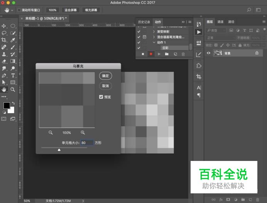Toggle the 预览 preview checkbox
The image size is (267, 203).
click(101, 97)
